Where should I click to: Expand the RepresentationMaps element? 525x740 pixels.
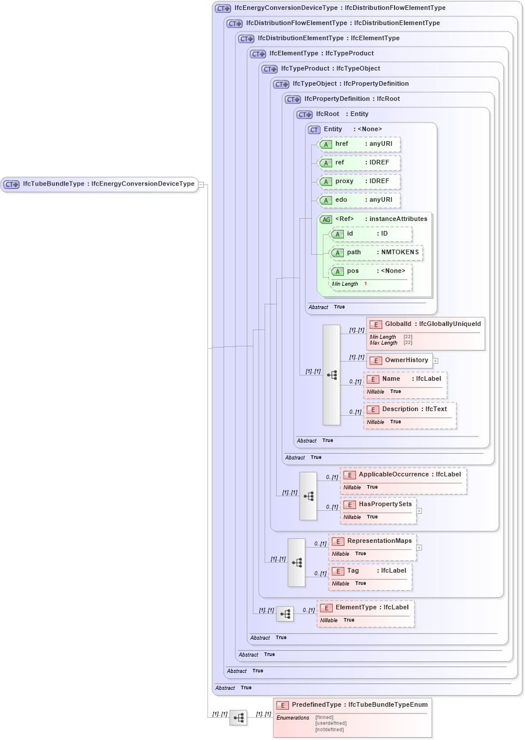click(x=418, y=548)
